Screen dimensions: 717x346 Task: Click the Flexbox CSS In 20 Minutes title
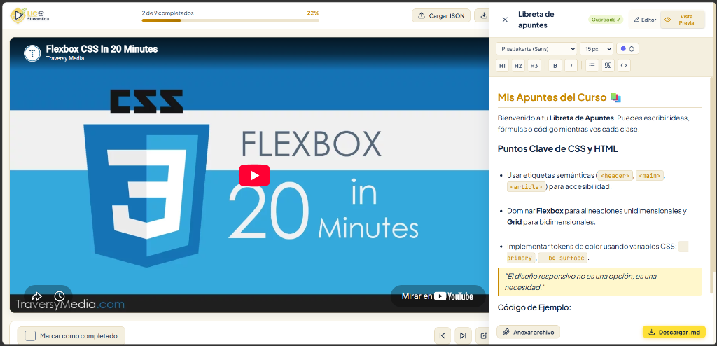click(102, 49)
